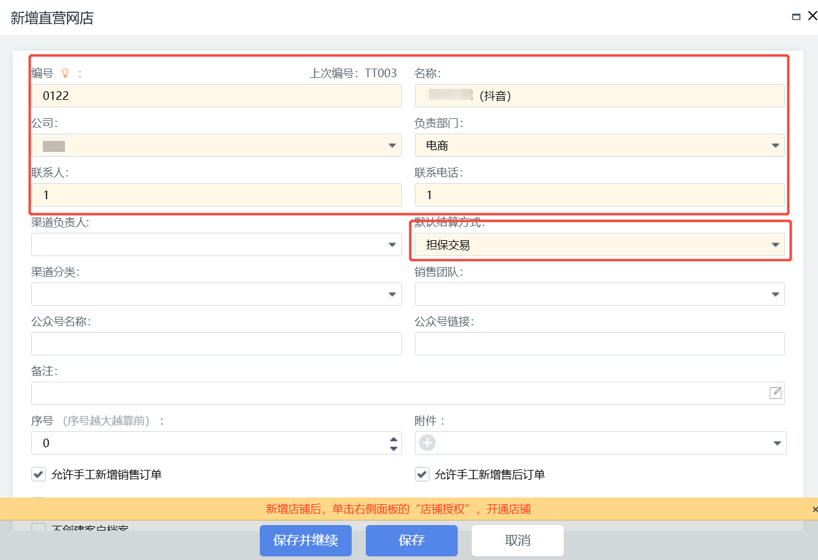Expand the 渠道负责人 dropdown

(392, 244)
